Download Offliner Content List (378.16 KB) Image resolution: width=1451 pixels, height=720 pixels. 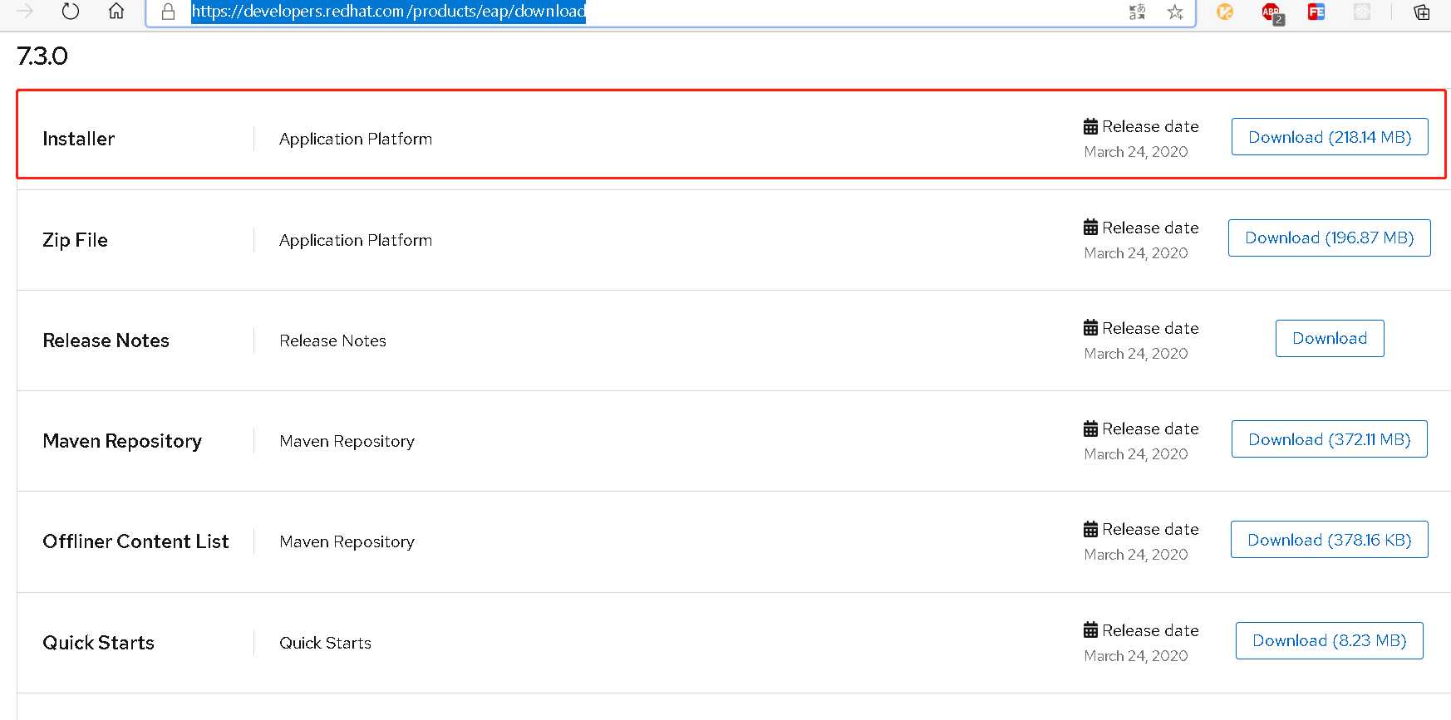click(1330, 540)
